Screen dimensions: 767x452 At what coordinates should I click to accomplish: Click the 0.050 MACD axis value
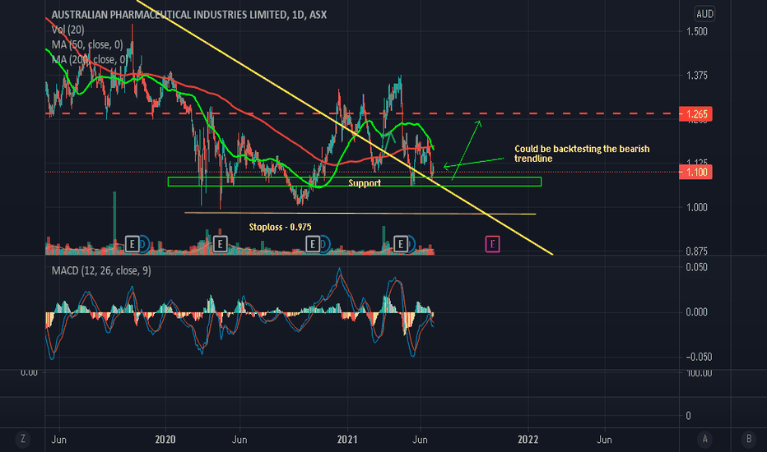pyautogui.click(x=696, y=267)
